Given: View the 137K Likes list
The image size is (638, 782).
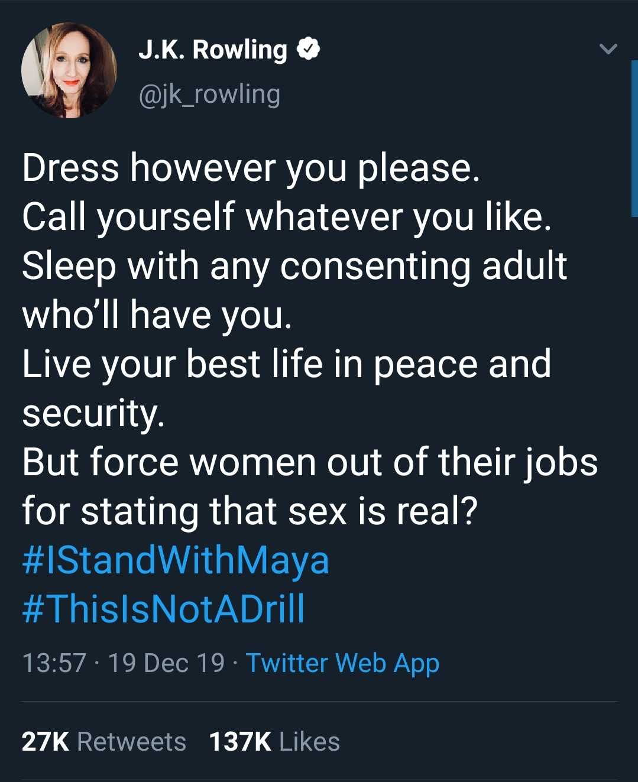Looking at the screenshot, I should click(274, 742).
